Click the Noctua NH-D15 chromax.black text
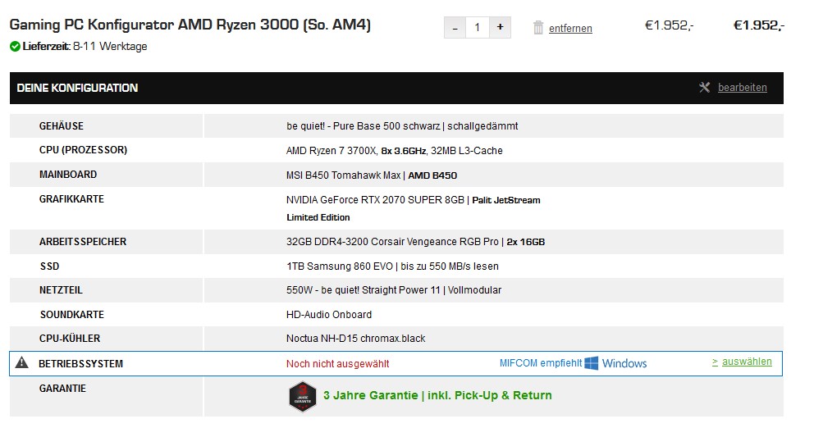814x437 pixels. 355,339
